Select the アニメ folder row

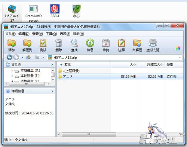120,76
